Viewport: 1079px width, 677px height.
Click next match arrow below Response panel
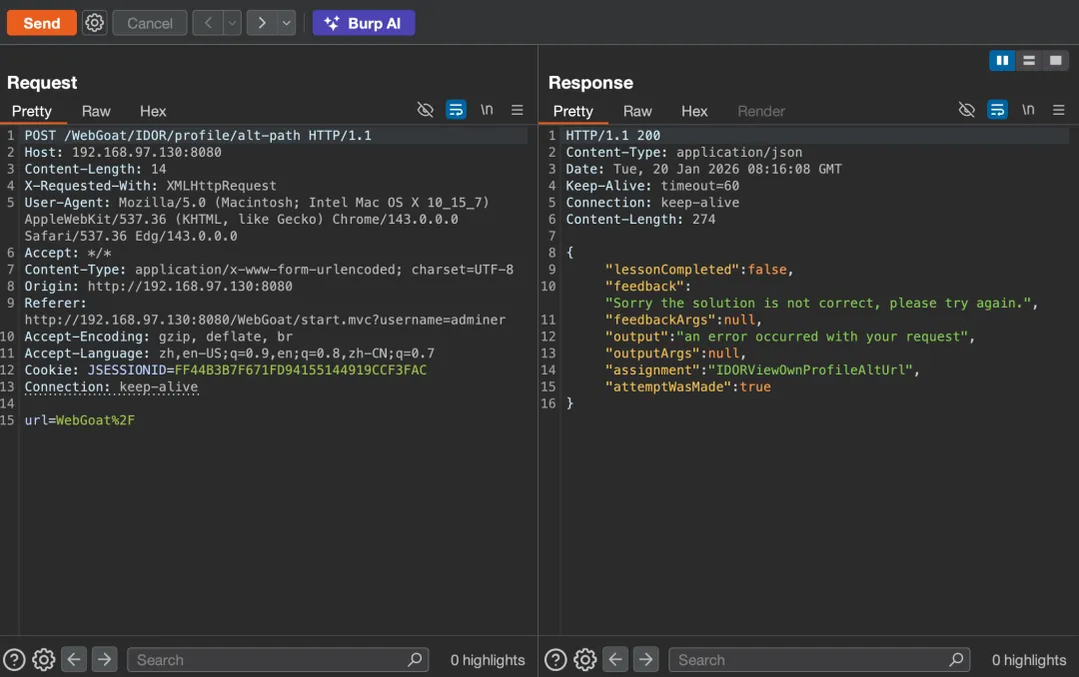645,659
